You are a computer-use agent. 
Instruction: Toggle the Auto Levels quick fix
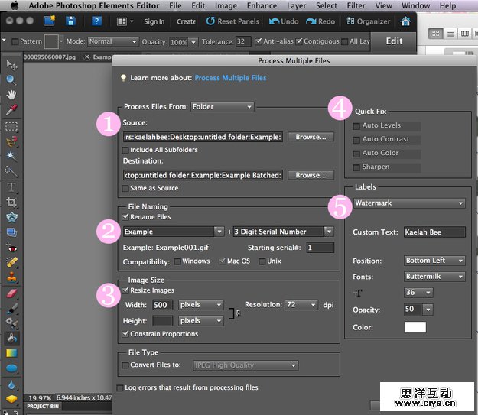[356, 125]
